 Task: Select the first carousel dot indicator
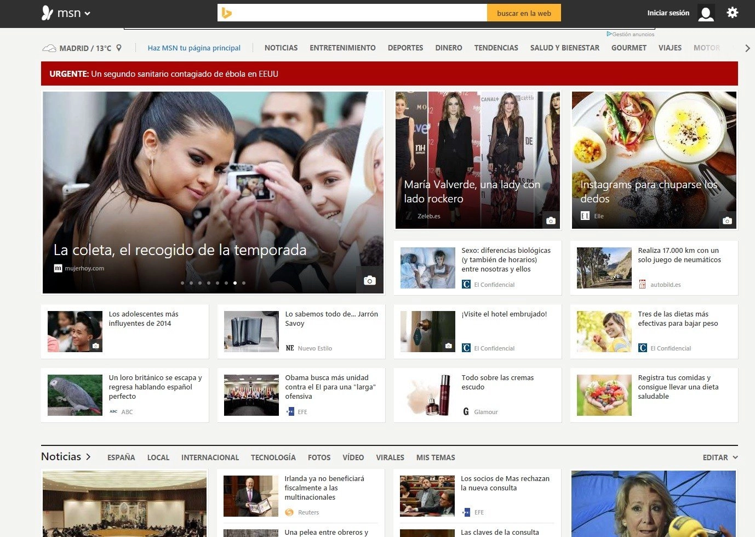pos(182,283)
